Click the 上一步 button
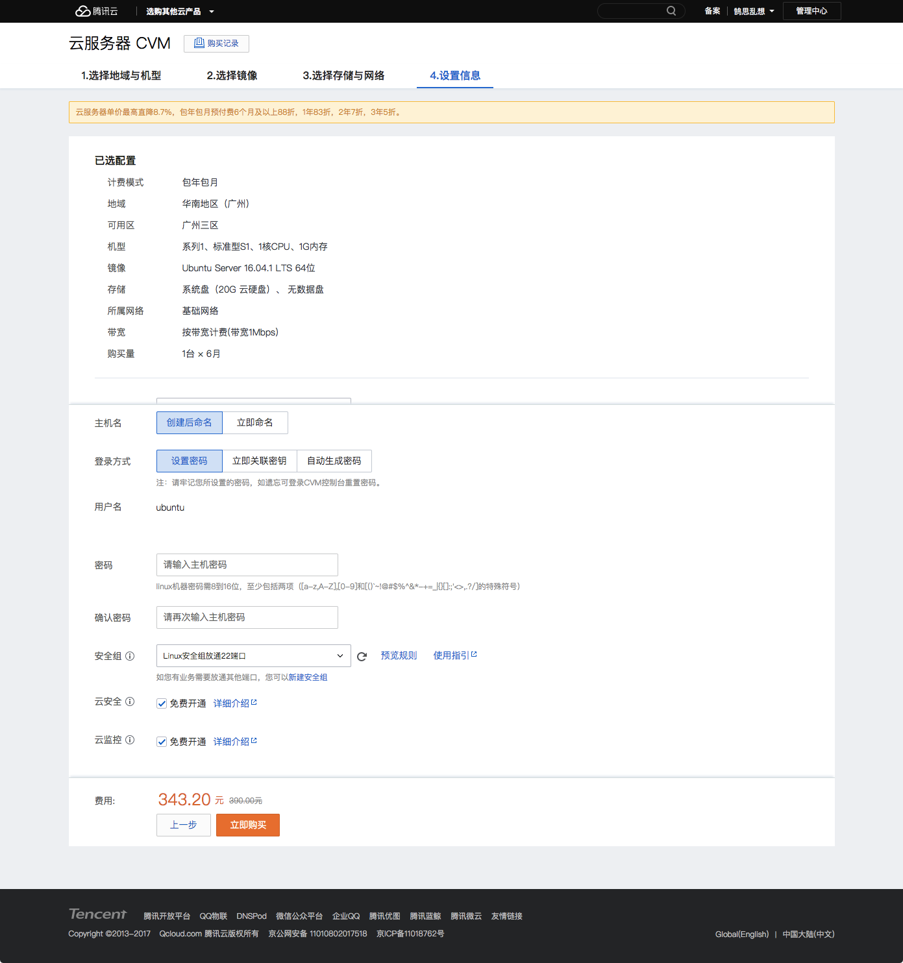 coord(184,825)
